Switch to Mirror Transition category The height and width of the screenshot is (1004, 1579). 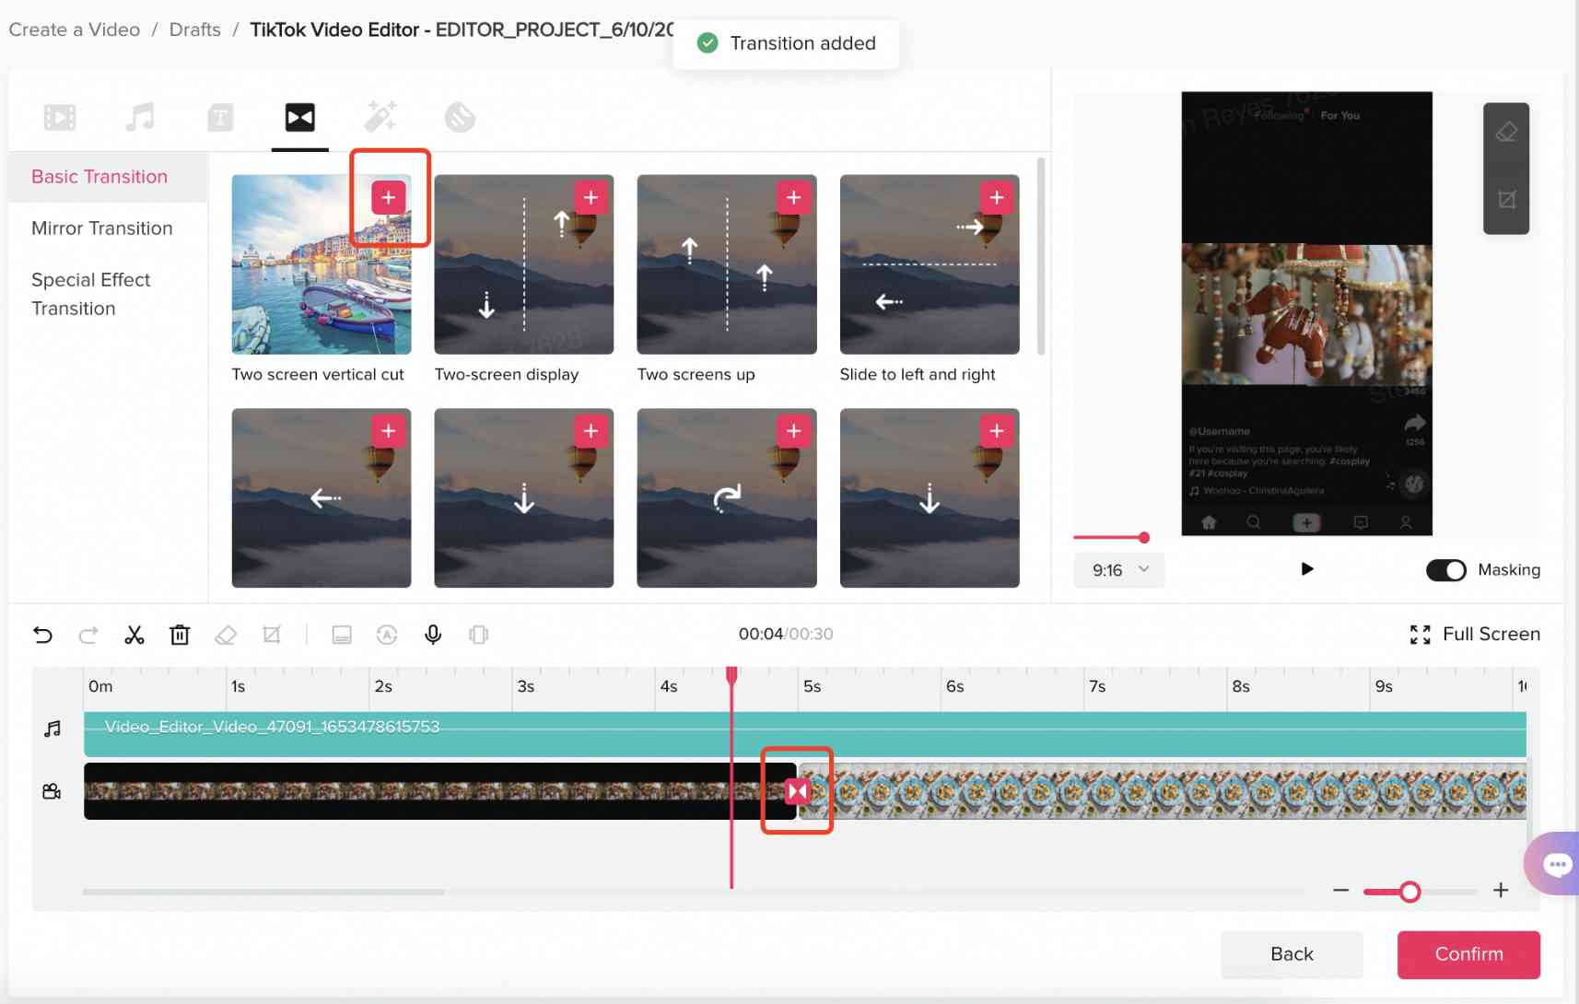point(101,228)
